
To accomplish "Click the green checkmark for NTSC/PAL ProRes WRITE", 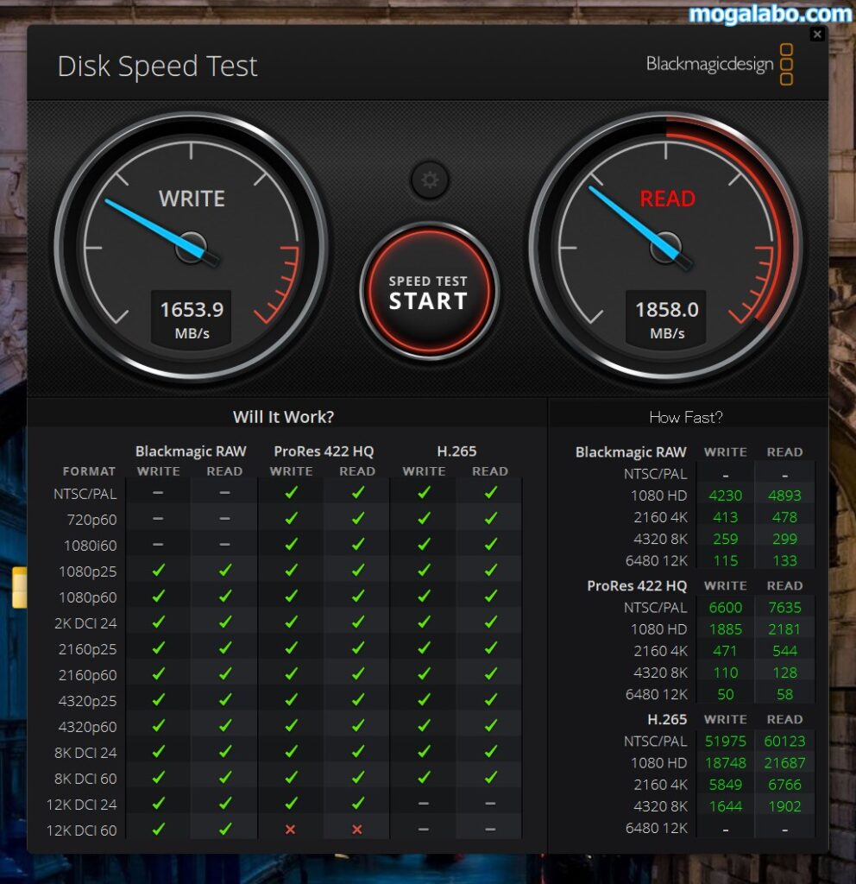I will tap(291, 494).
